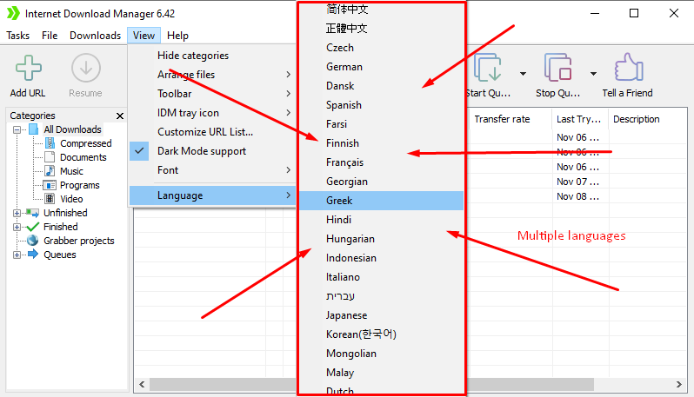Image resolution: width=694 pixels, height=397 pixels.
Task: Select German language
Action: pos(381,67)
